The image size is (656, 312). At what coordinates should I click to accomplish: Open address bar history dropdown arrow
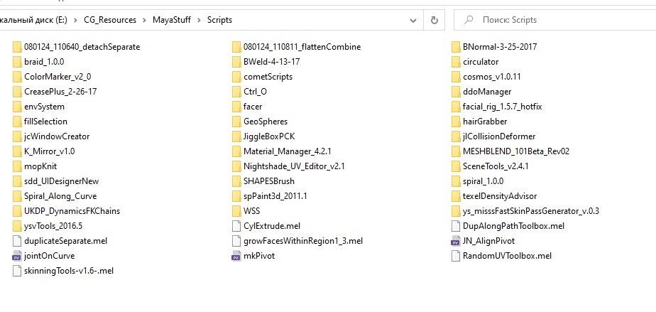(413, 20)
